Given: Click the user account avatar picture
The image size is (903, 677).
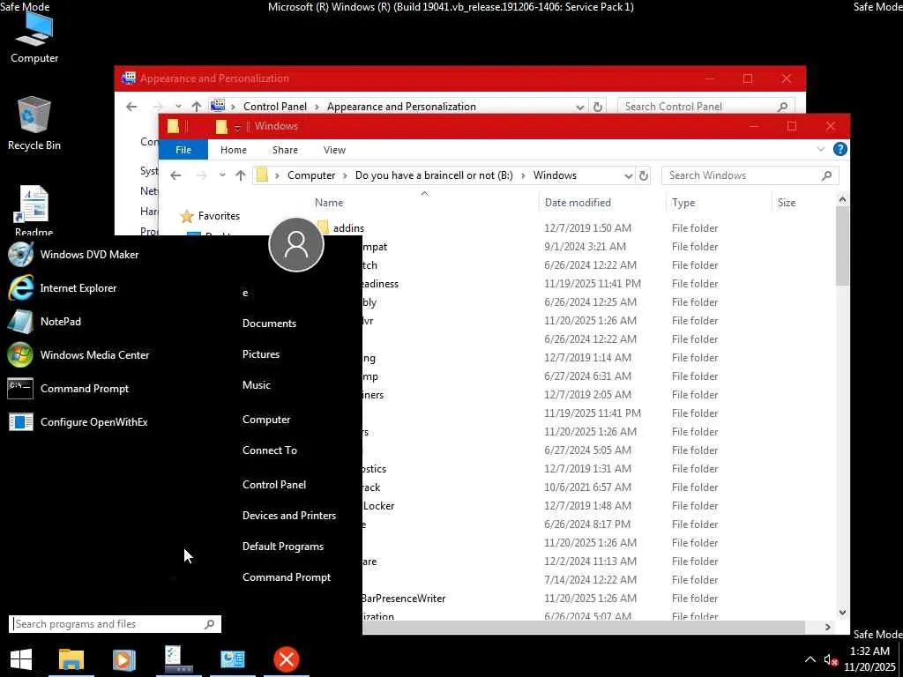Looking at the screenshot, I should pyautogui.click(x=296, y=245).
